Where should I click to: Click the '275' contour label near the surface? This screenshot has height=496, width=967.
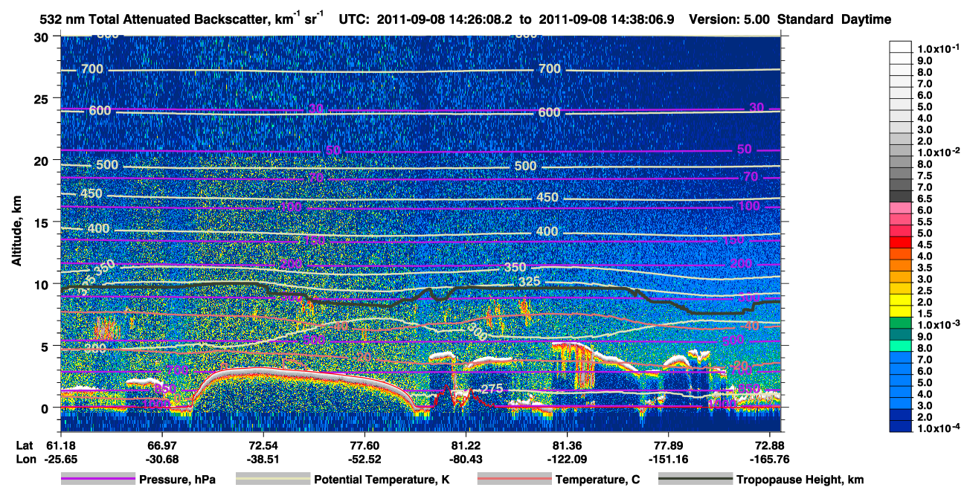click(492, 389)
